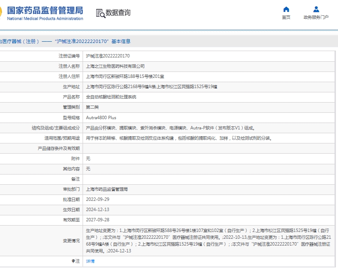This screenshot has height=269, width=338.
Task: Click the 型号规格 field label
Action: (x=72, y=117)
